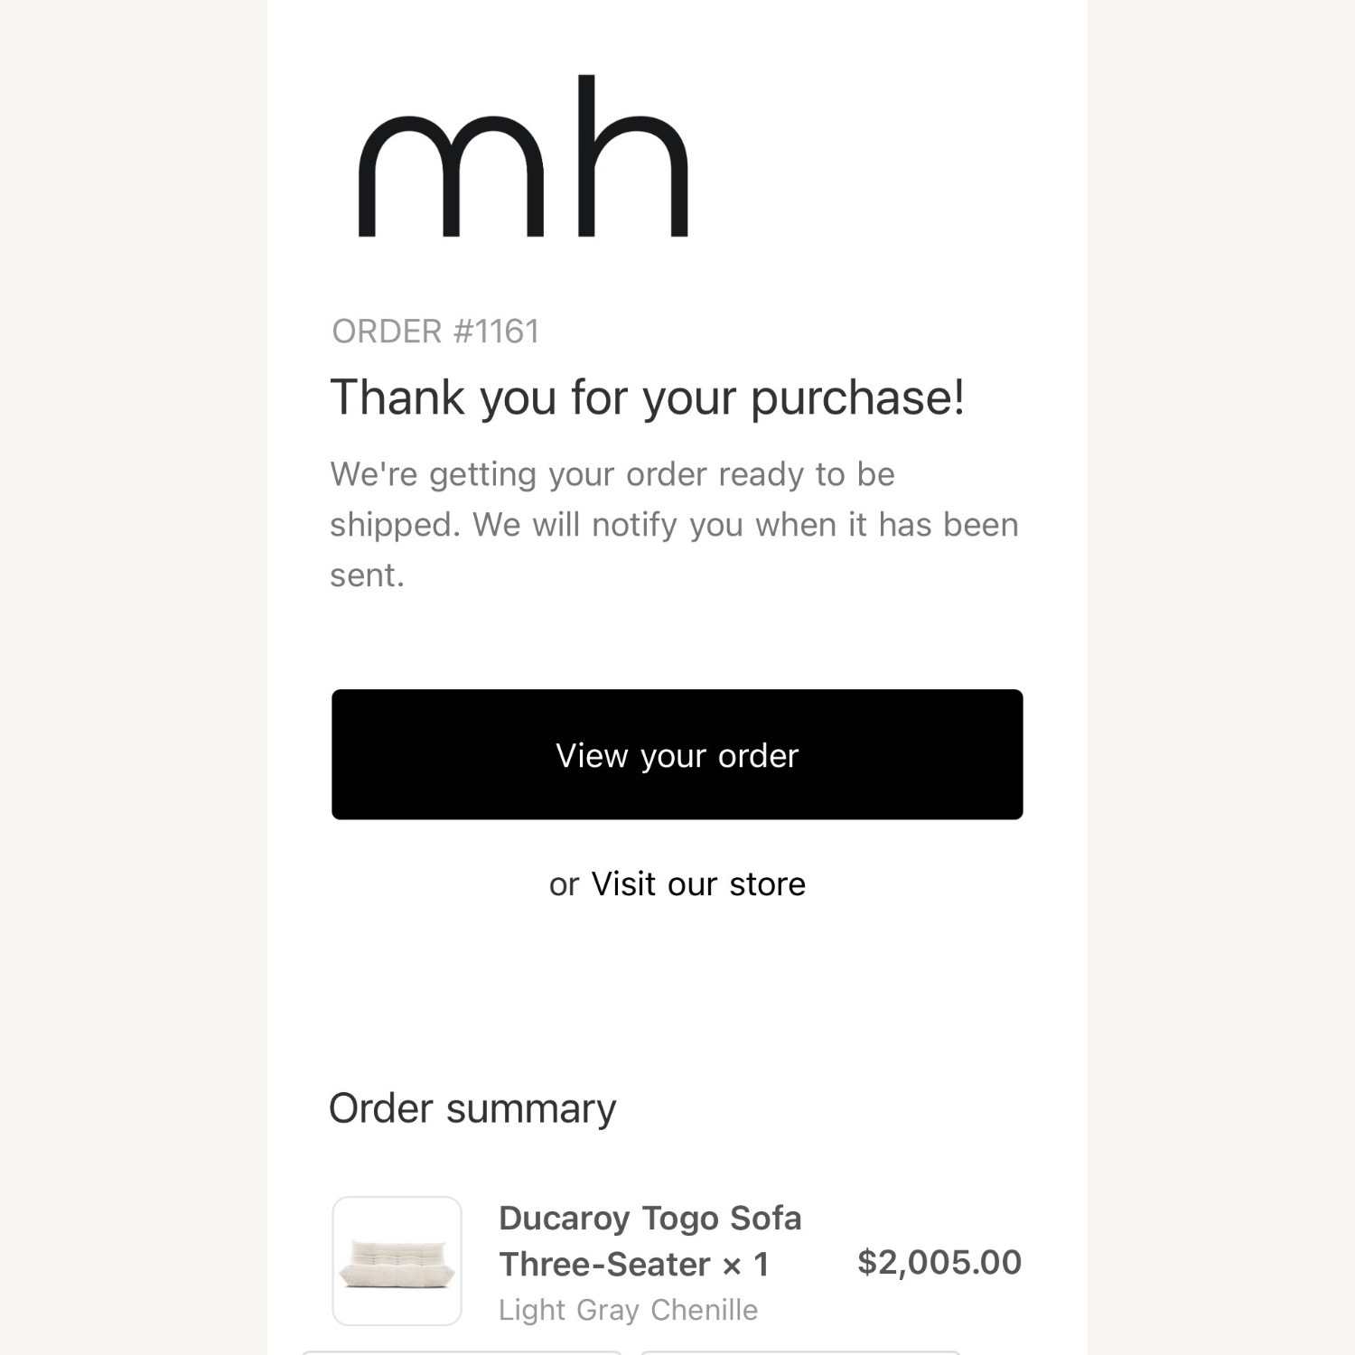
Task: Click the partially visible bottom-right outlined box
Action: 799,1352
